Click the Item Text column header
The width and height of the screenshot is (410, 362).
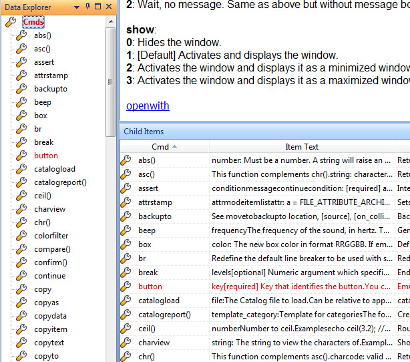coord(302,146)
